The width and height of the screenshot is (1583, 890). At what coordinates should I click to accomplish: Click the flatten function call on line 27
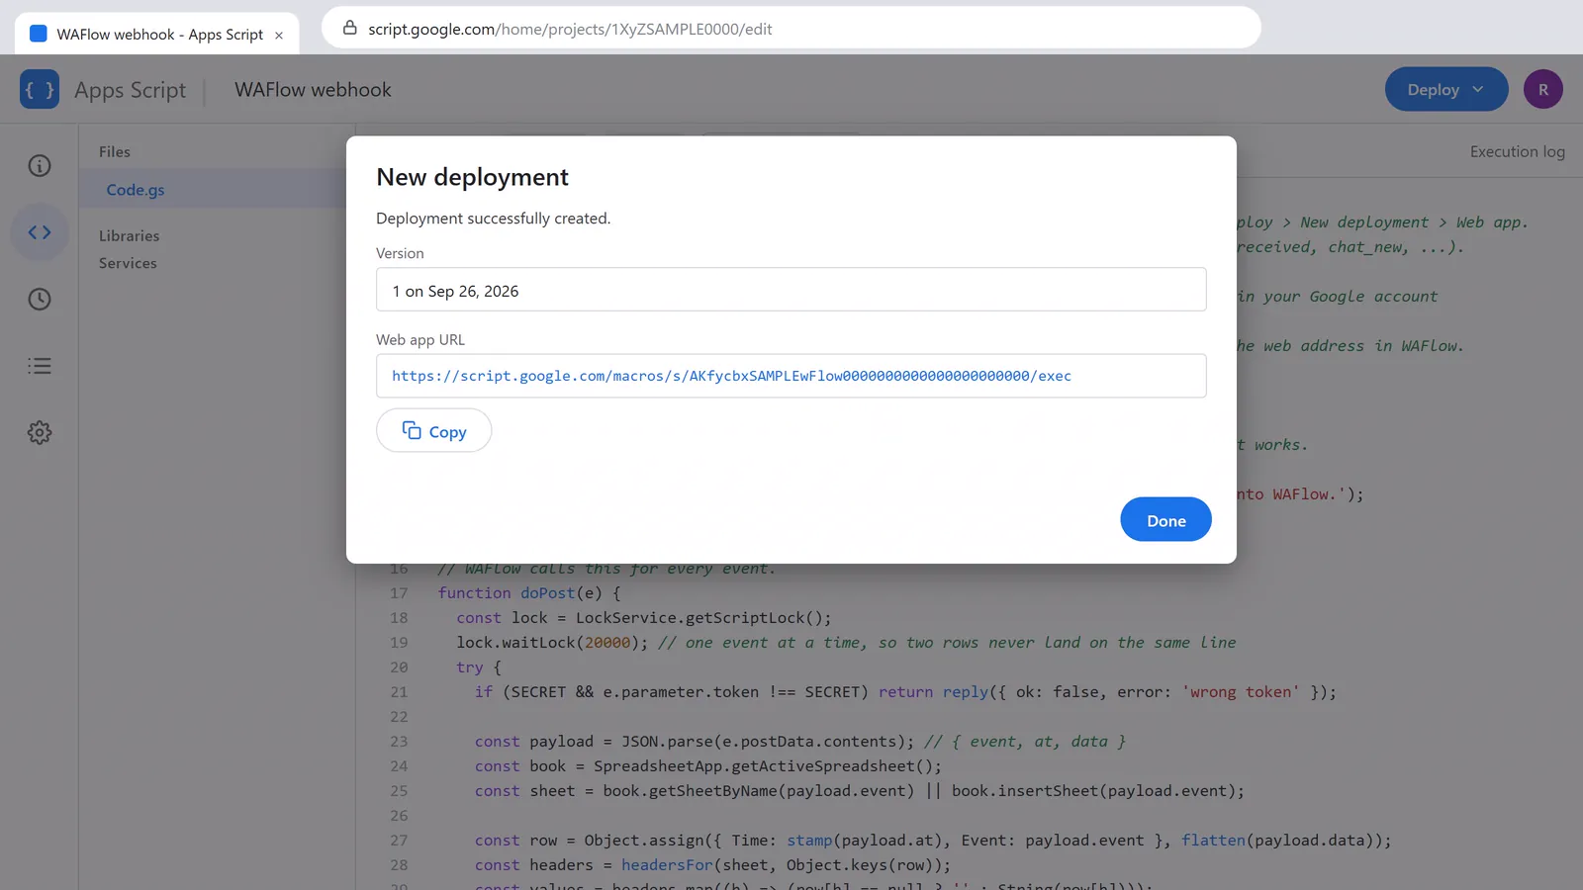[x=1213, y=841]
